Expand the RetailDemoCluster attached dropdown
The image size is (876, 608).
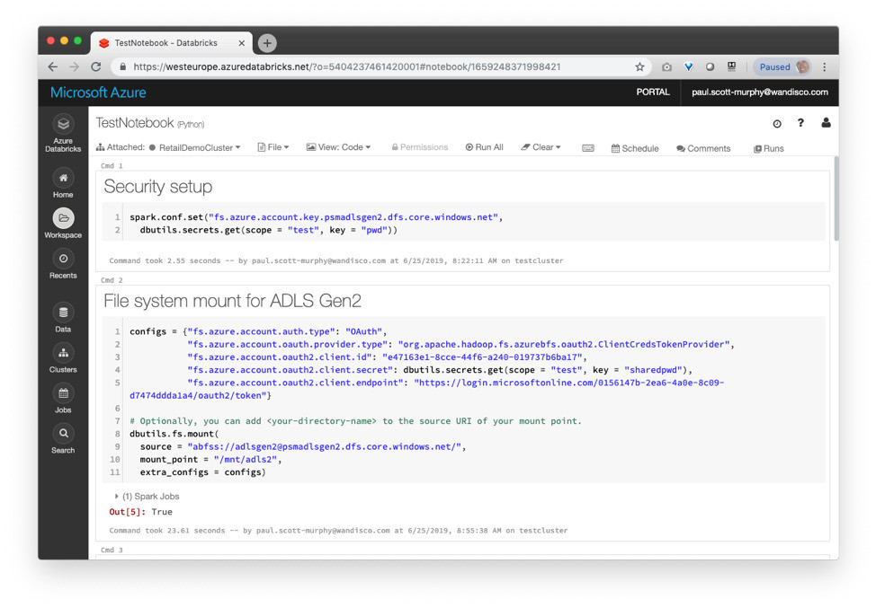[199, 148]
